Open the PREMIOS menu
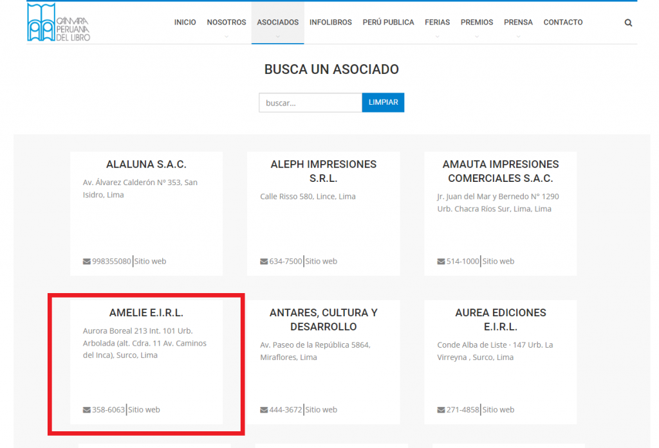 [x=477, y=22]
